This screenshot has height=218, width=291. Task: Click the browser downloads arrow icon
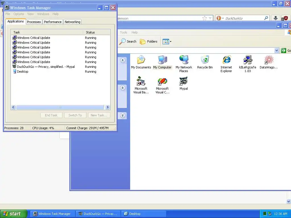276,18
